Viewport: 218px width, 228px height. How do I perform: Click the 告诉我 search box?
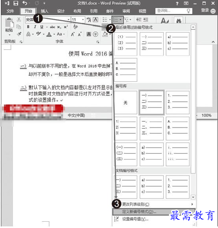click(x=174, y=11)
